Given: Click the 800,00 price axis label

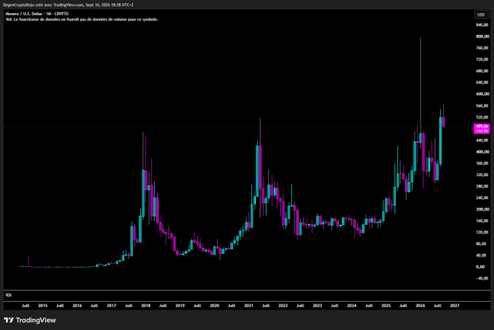Looking at the screenshot, I should tap(482, 36).
